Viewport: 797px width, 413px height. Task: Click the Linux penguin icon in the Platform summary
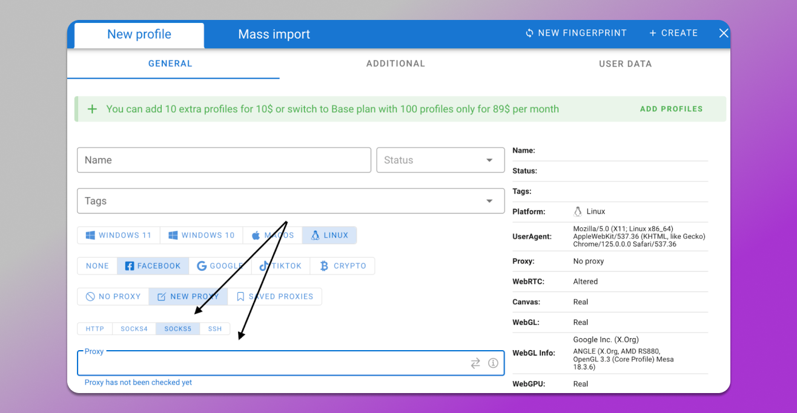(x=578, y=212)
